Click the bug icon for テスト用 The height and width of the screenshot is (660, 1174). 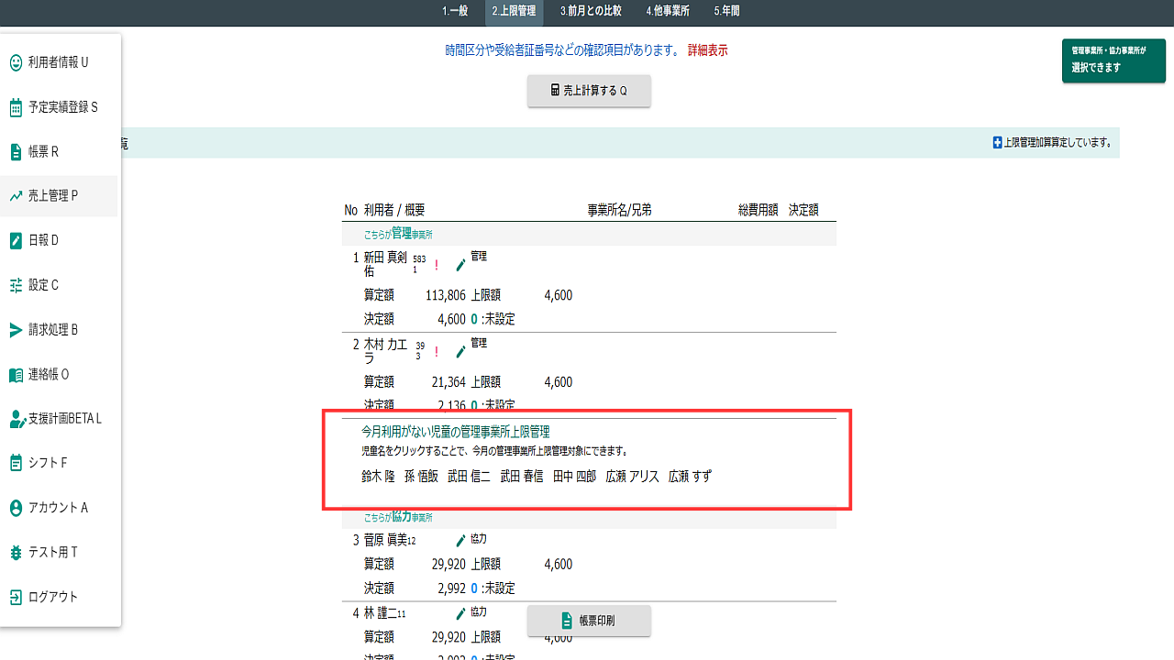pos(16,553)
